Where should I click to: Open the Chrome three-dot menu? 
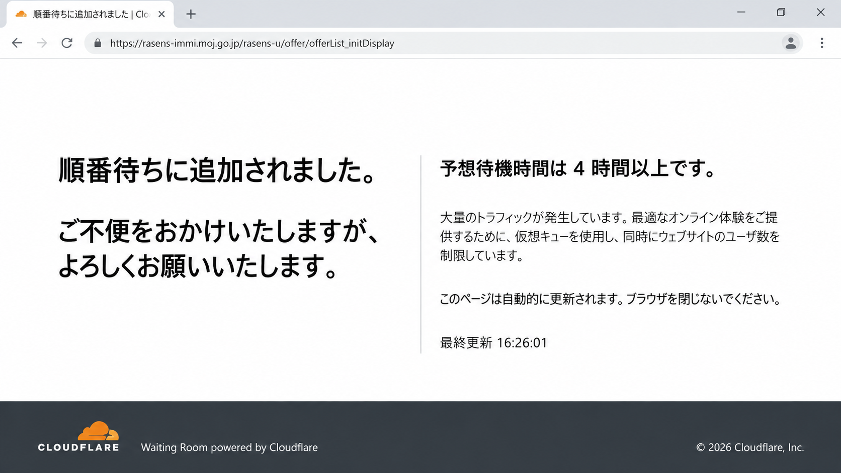click(822, 43)
